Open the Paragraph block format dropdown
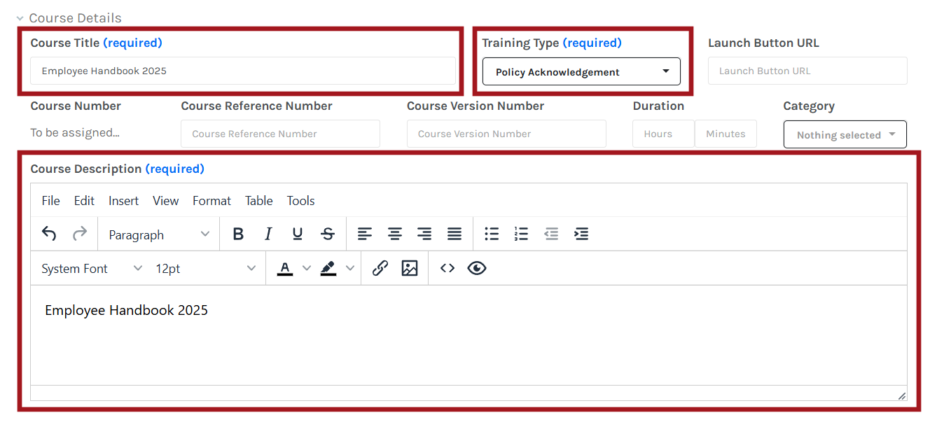930x422 pixels. pos(159,234)
